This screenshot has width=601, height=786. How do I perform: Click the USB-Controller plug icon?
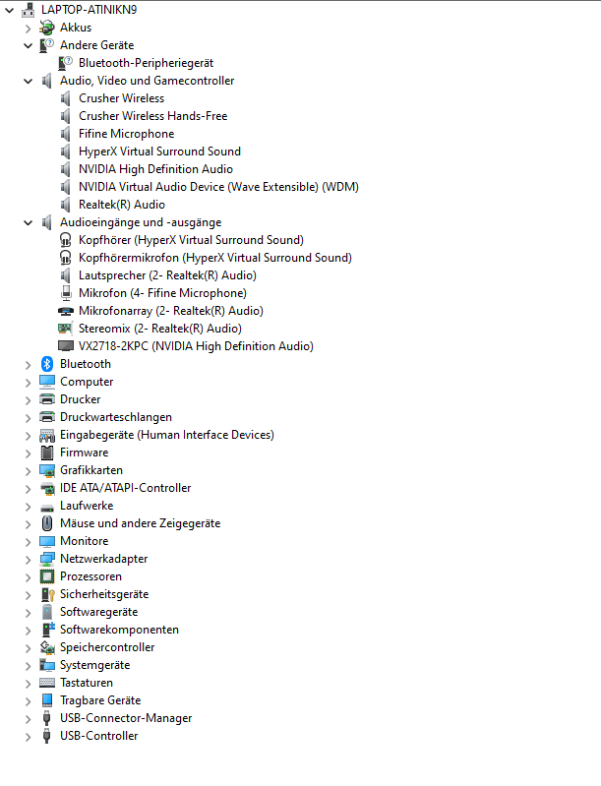click(47, 736)
